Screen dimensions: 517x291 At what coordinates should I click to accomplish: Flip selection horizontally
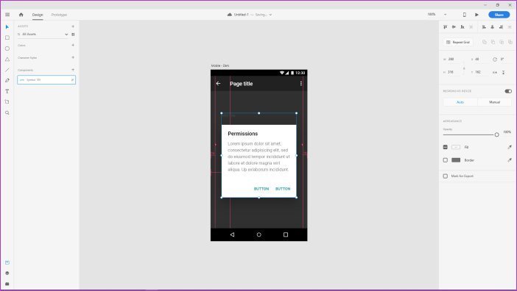pos(495,72)
